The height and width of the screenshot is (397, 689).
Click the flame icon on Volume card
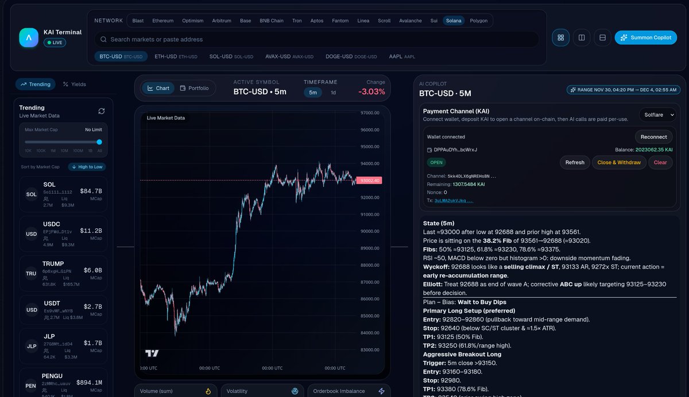[208, 391]
